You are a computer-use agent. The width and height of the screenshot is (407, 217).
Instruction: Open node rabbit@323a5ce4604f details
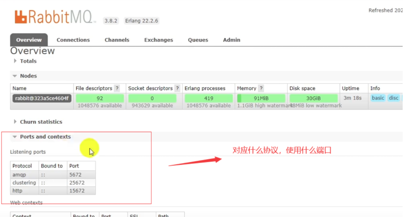tap(42, 98)
